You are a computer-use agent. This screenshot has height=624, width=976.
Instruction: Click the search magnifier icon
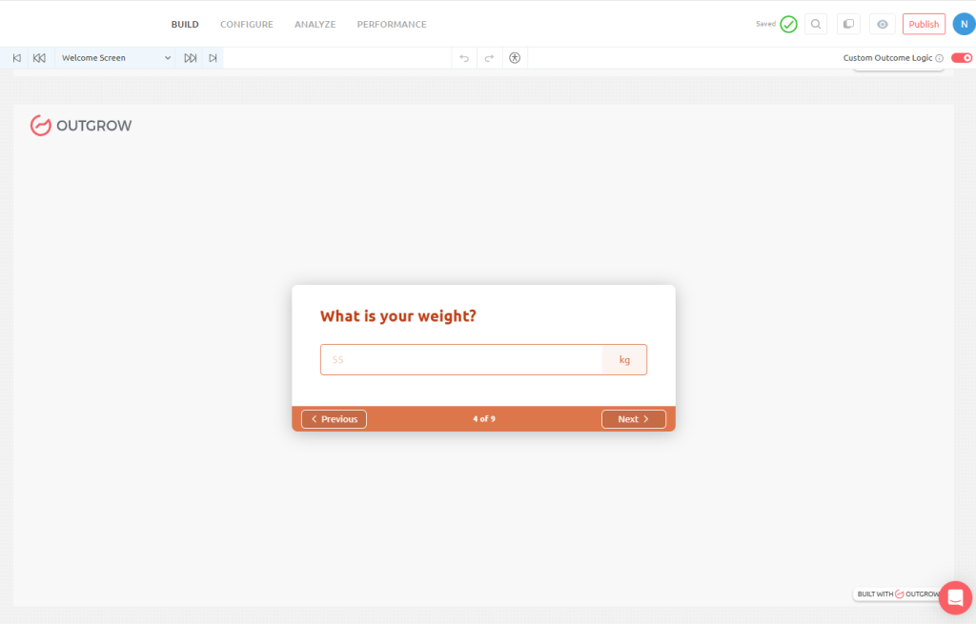[815, 24]
